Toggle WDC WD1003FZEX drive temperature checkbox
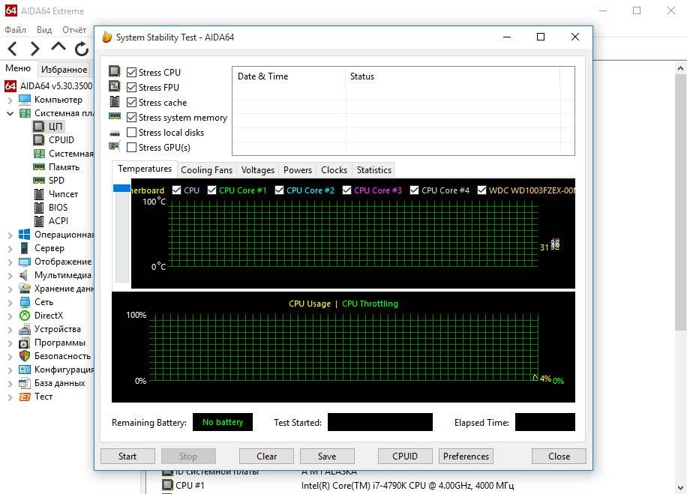This screenshot has height=494, width=687. coord(481,190)
